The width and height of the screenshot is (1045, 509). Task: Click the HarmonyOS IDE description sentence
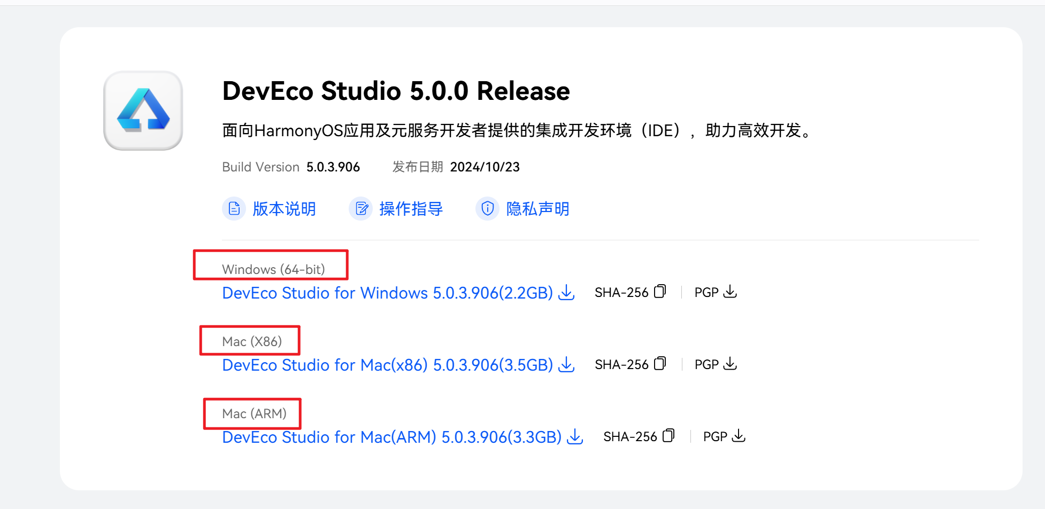518,130
